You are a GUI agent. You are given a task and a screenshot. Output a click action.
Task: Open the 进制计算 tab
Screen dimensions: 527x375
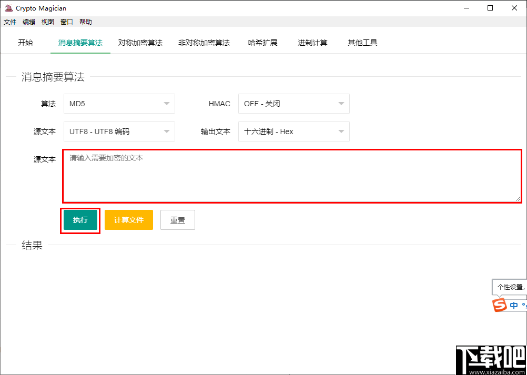312,43
